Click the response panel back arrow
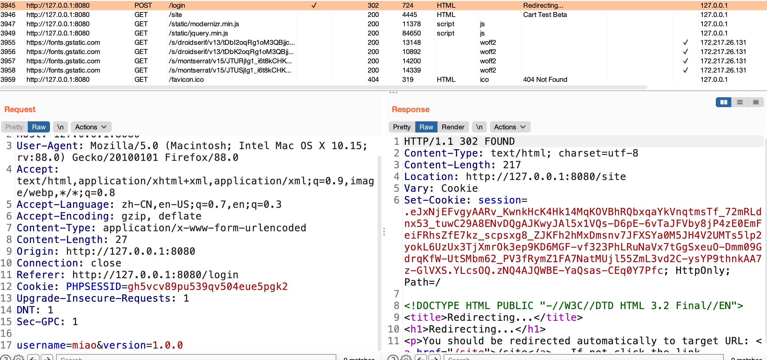767x360 pixels. (x=421, y=358)
